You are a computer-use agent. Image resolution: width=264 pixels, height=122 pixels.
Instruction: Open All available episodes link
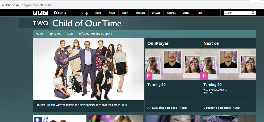pyautogui.click(x=162, y=108)
